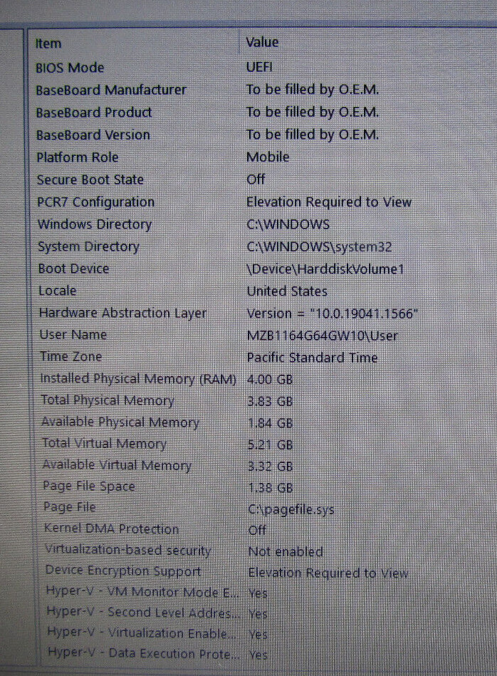
Task: Select the BaseBoard Manufacturer row label
Action: 111,90
